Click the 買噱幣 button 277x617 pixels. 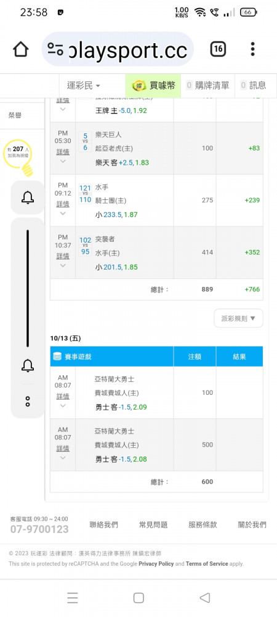[153, 85]
